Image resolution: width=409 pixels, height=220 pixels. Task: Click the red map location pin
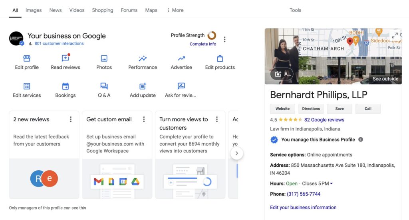click(x=350, y=41)
